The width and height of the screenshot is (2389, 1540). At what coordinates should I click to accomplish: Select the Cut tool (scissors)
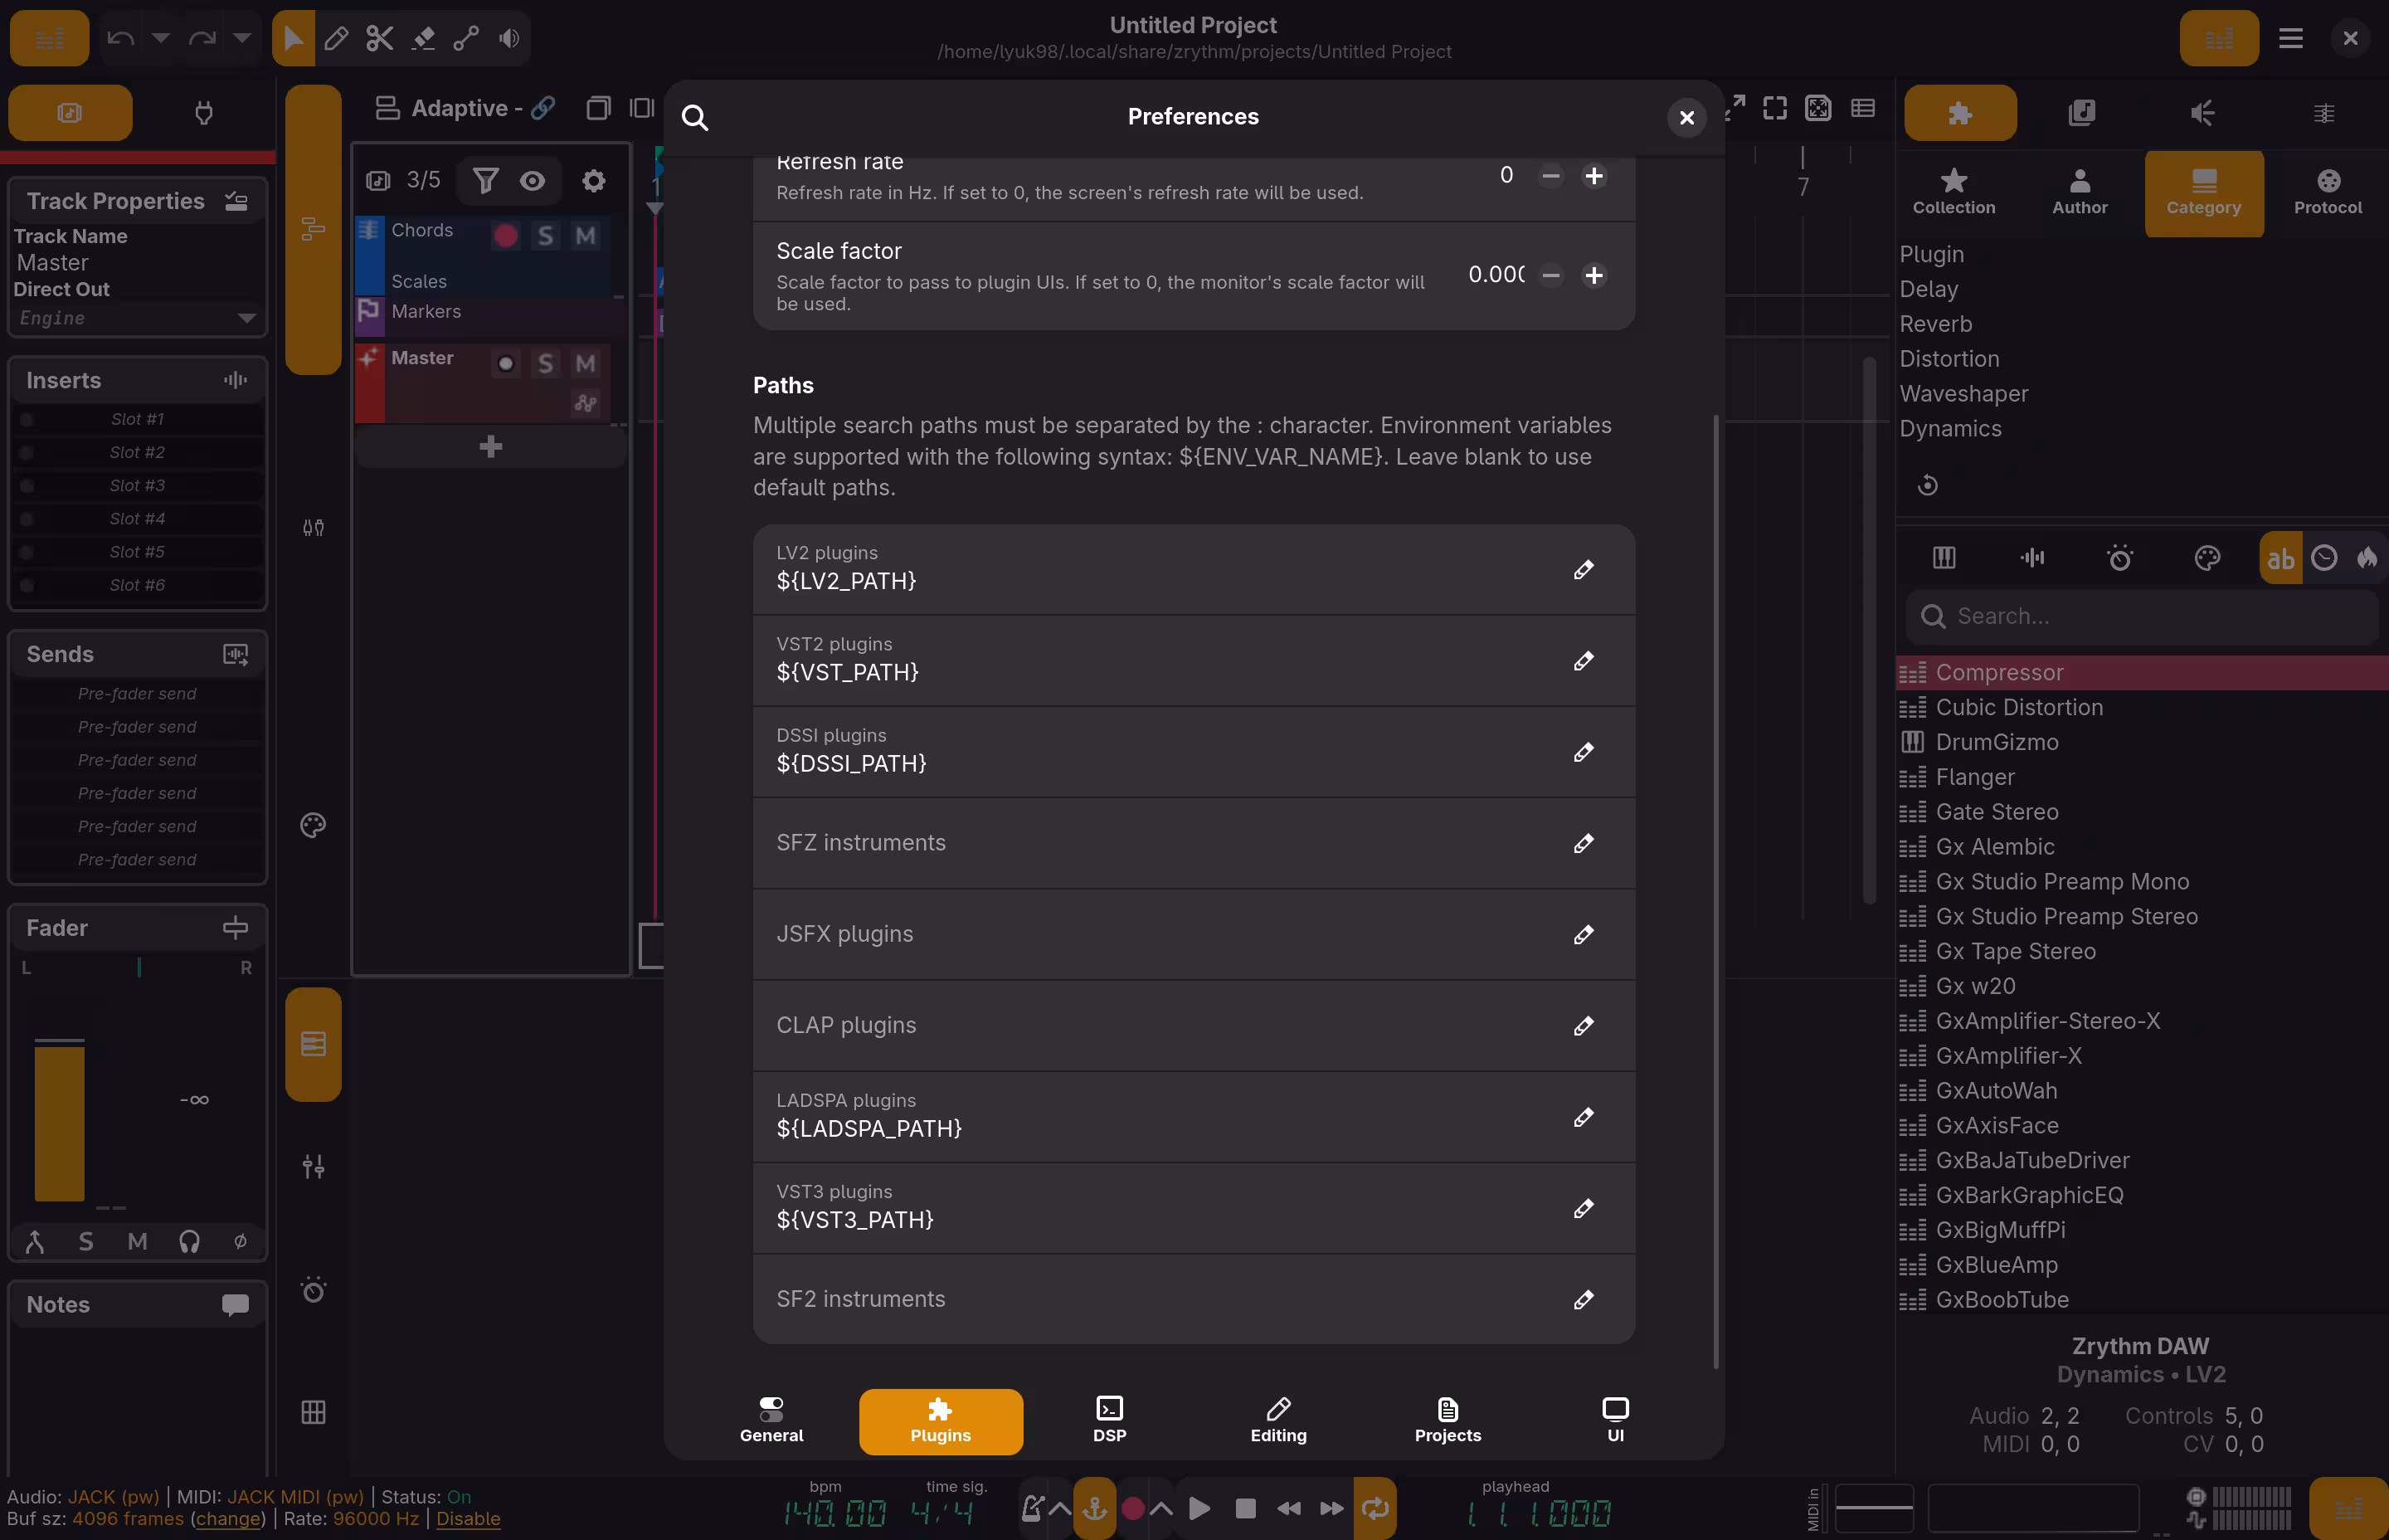pos(380,38)
